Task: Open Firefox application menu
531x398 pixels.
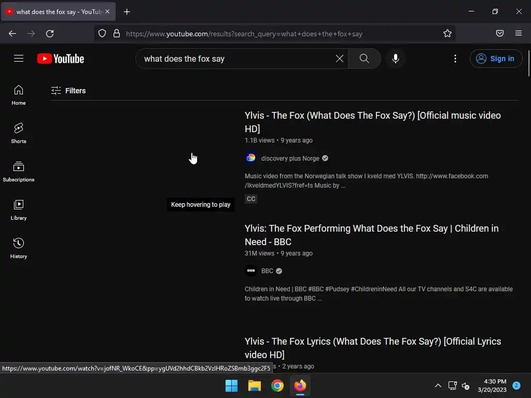Action: (x=519, y=33)
